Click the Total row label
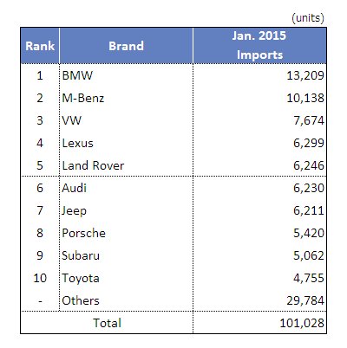347x348 pixels. point(107,323)
